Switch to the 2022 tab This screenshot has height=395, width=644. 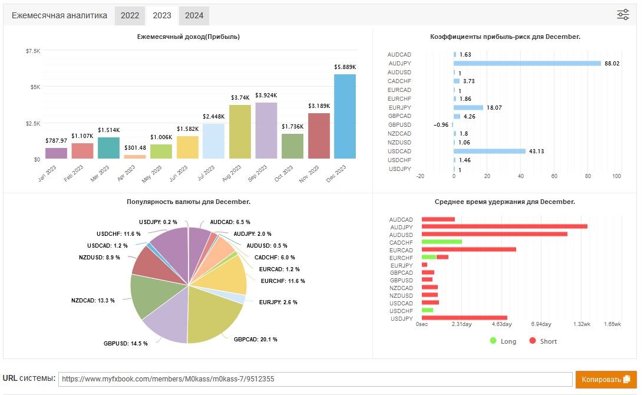click(130, 15)
